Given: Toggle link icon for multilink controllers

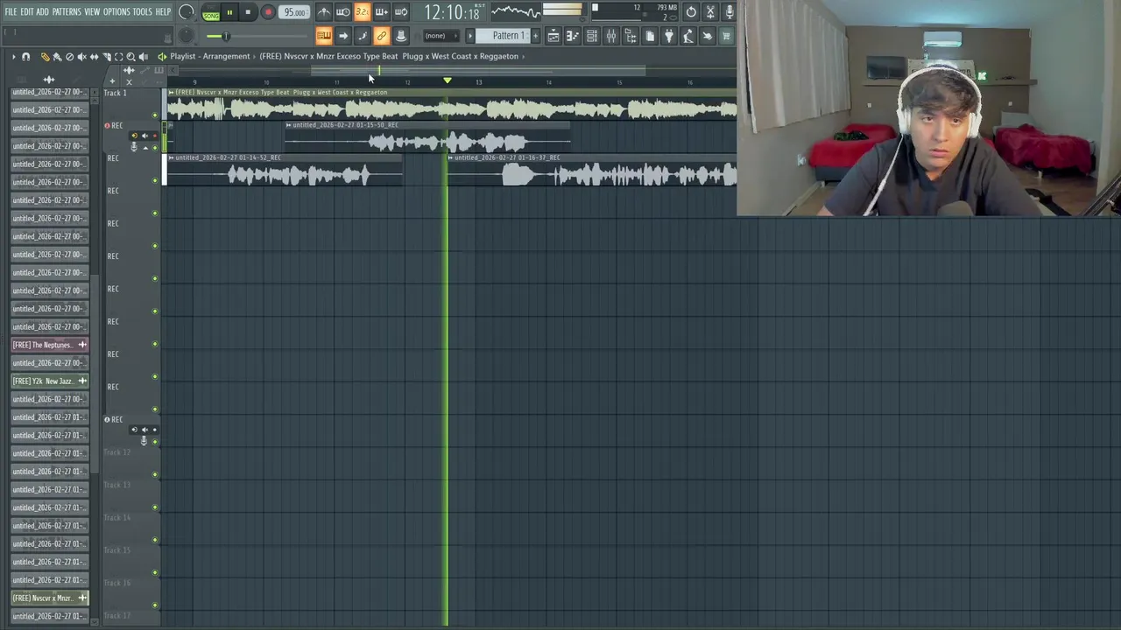Looking at the screenshot, I should (x=381, y=36).
